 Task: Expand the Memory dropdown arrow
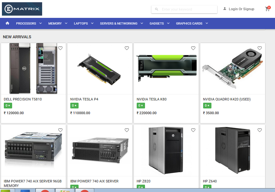[66, 23]
